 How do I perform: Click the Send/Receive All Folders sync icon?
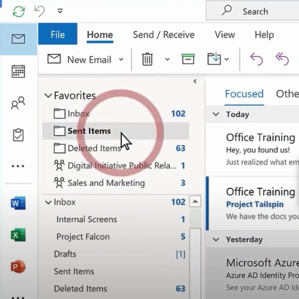tap(19, 11)
